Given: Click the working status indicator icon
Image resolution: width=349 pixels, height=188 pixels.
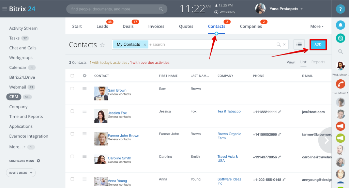Looking at the screenshot, I should pyautogui.click(x=216, y=12).
